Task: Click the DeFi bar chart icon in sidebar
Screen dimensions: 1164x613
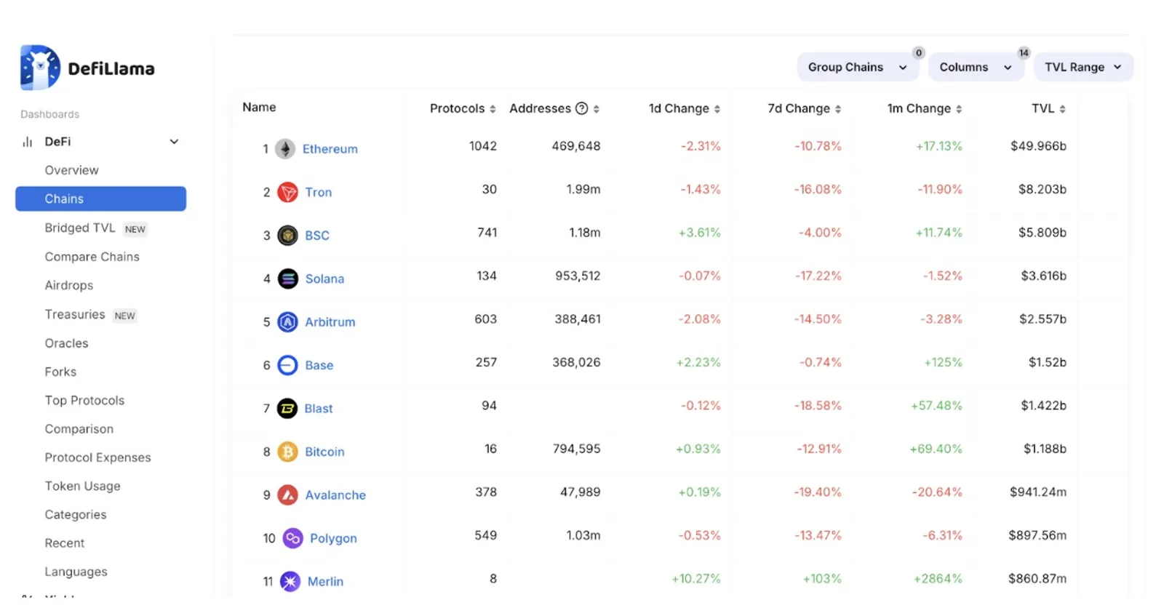Action: coord(28,142)
